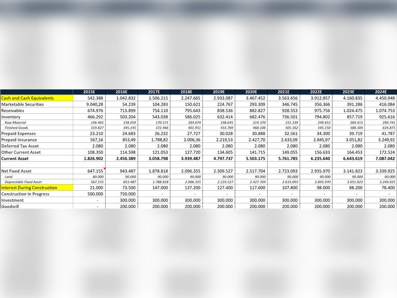
Task: Click the Deferred Tax Asset row label
Action: [x=20, y=146]
